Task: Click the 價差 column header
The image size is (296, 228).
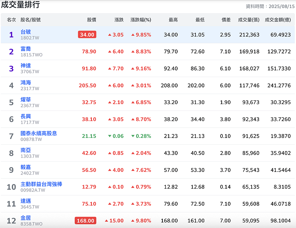Action: click(x=226, y=20)
